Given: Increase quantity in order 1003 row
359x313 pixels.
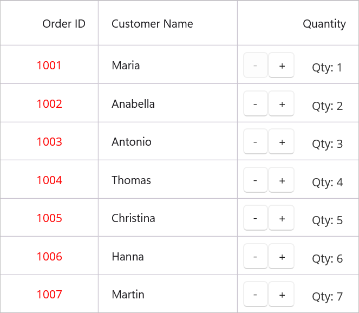Looking at the screenshot, I should (x=282, y=142).
